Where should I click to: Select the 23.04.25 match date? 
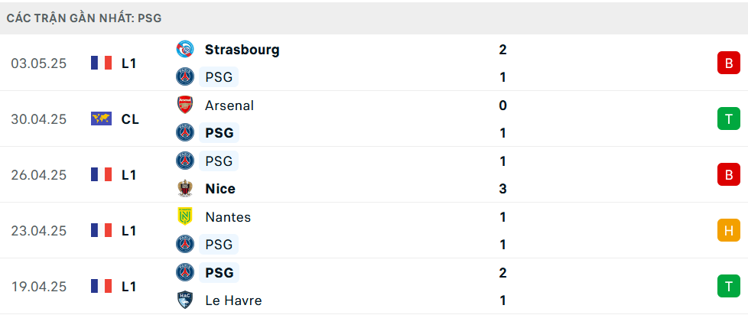point(39,231)
